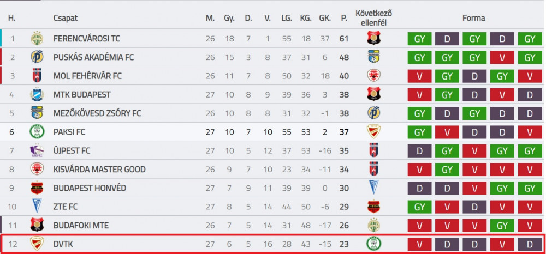Click the Puskás Akadémia FC logo
This screenshot has height=254, width=546.
pos(37,57)
